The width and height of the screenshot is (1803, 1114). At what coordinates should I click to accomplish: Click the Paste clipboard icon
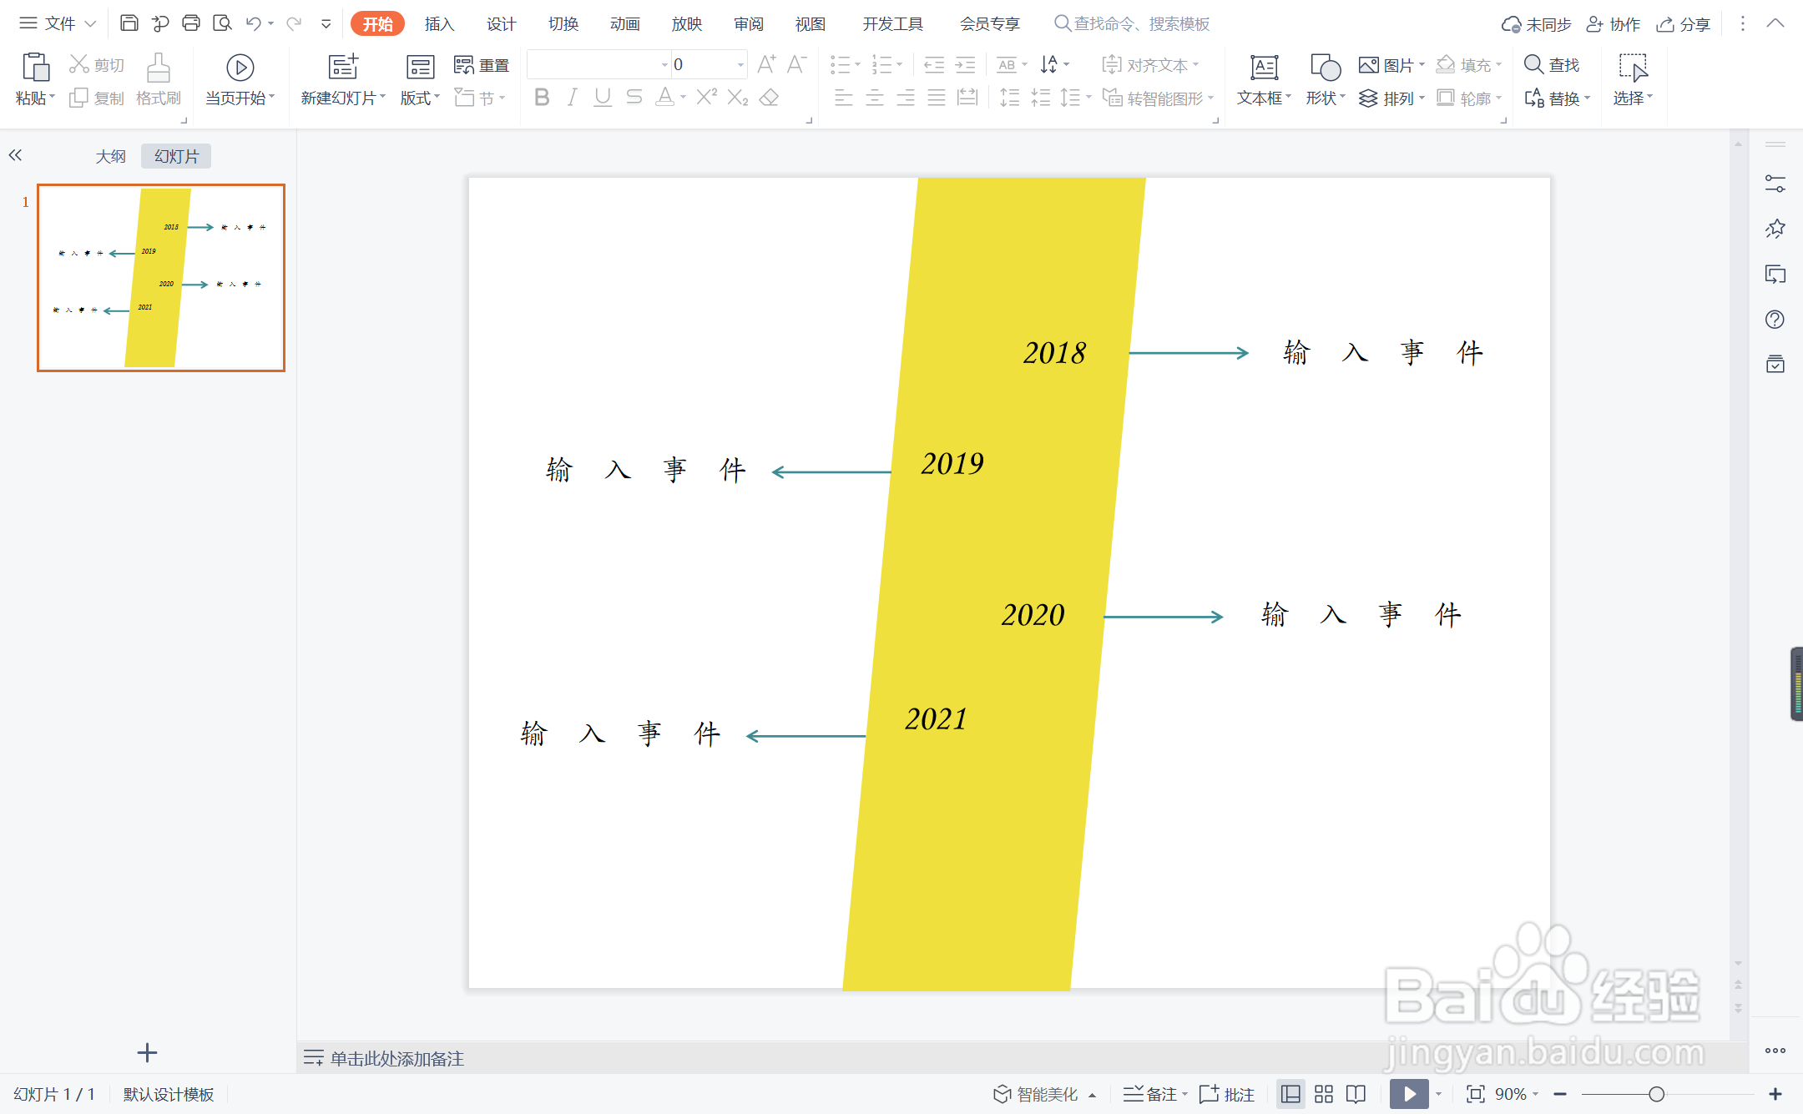click(35, 67)
